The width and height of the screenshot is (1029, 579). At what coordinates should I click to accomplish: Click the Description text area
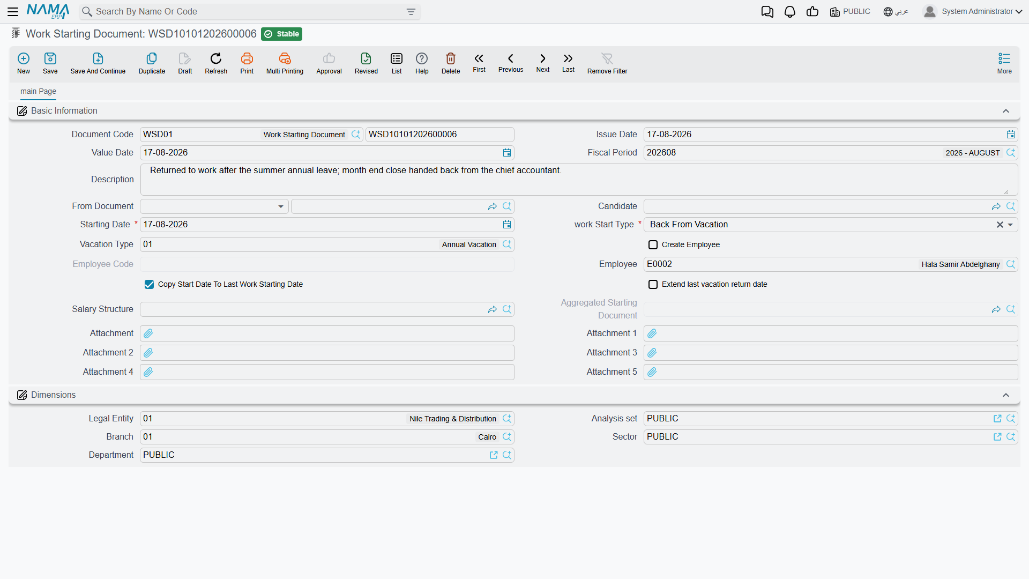(x=579, y=180)
